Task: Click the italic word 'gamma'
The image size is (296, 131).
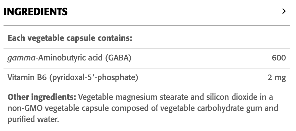Action: [x=21, y=58]
